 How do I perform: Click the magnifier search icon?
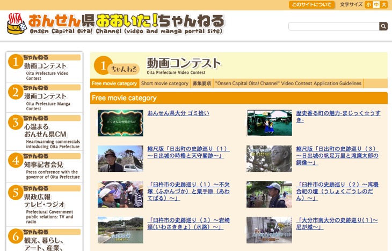tap(383, 26)
